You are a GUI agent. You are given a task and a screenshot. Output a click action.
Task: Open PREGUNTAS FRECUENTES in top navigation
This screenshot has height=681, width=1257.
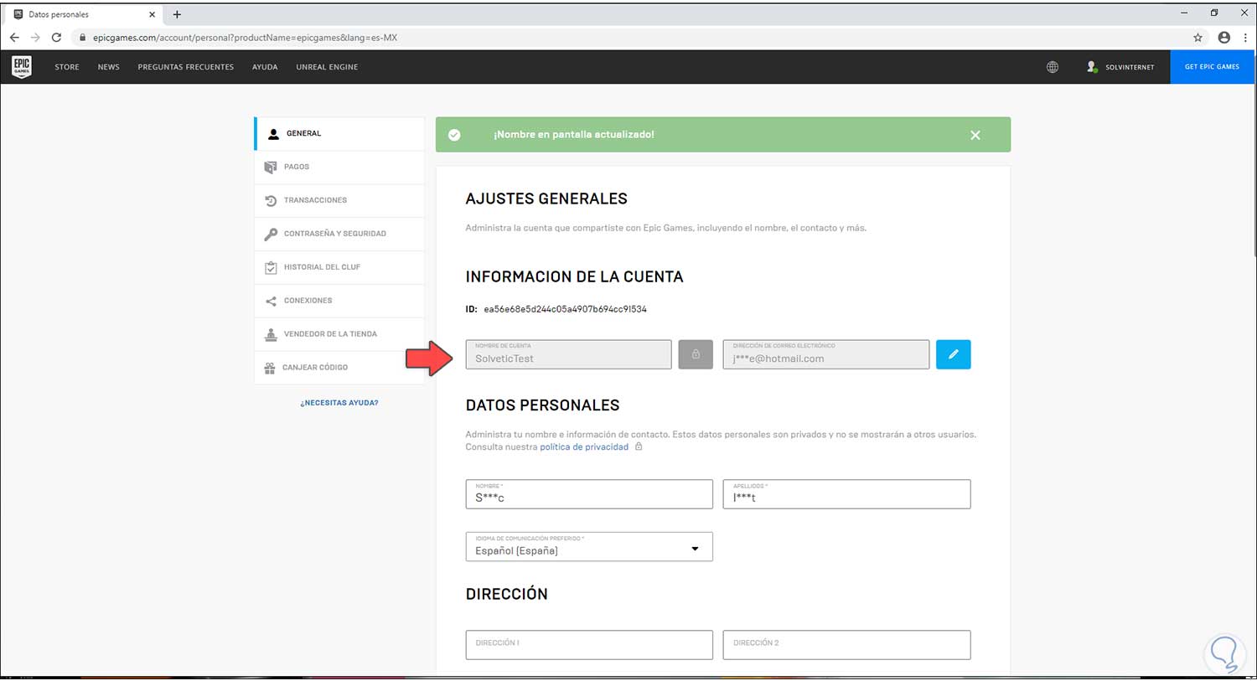click(186, 67)
